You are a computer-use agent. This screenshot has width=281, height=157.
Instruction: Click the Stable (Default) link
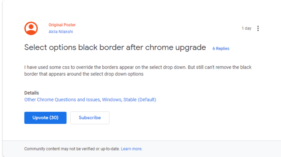pos(140,100)
